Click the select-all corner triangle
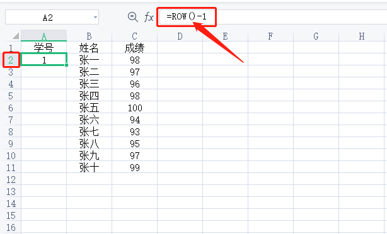This screenshot has width=387, height=234. click(16, 36)
